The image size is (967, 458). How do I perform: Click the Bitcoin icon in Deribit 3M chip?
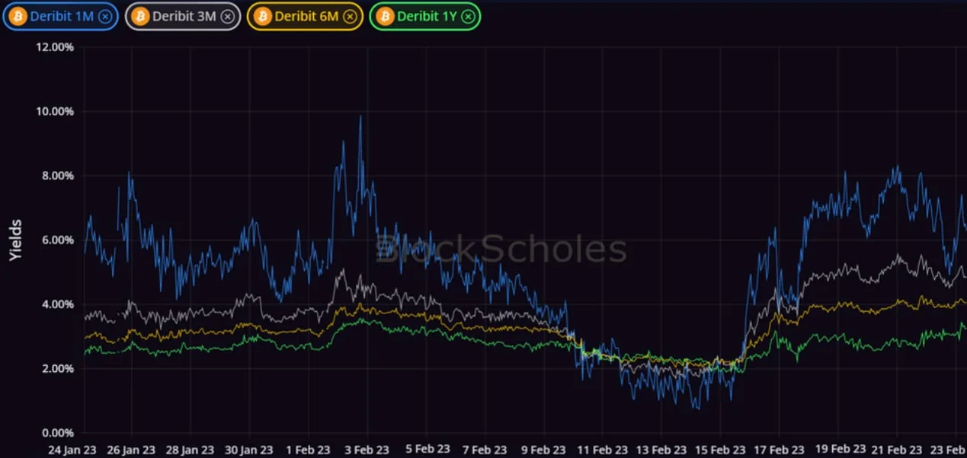click(141, 16)
